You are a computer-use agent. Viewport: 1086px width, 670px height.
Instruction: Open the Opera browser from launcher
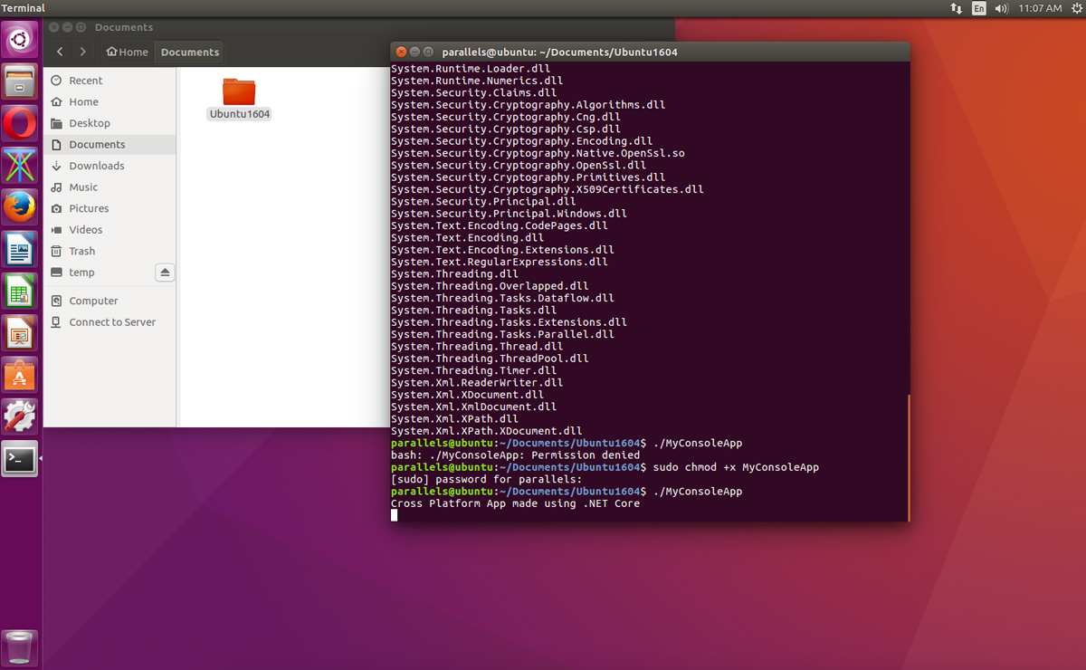[x=20, y=124]
